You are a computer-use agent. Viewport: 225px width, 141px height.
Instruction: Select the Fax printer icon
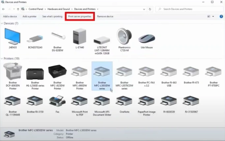click(x=57, y=102)
